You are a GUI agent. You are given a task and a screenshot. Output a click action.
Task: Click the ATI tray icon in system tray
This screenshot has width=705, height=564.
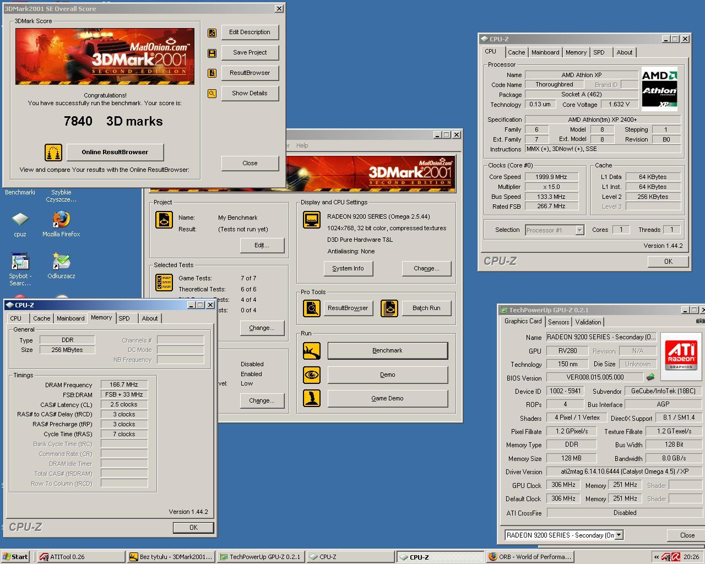pyautogui.click(x=666, y=557)
